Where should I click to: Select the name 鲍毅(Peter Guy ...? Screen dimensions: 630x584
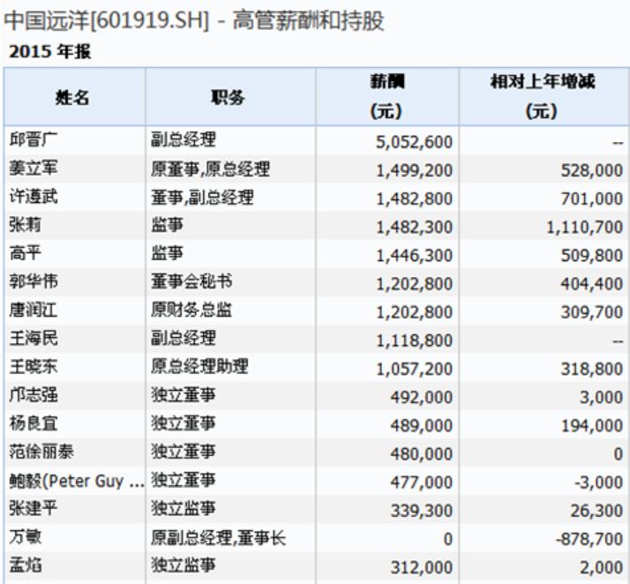[77, 481]
